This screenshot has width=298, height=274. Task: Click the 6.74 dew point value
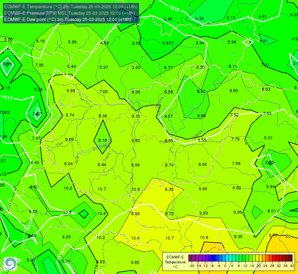pyautogui.click(x=70, y=115)
